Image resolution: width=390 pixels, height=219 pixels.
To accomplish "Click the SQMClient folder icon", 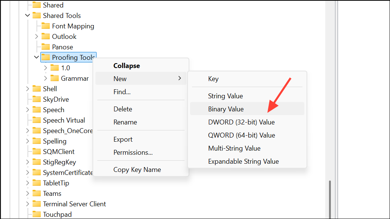I will pos(37,151).
